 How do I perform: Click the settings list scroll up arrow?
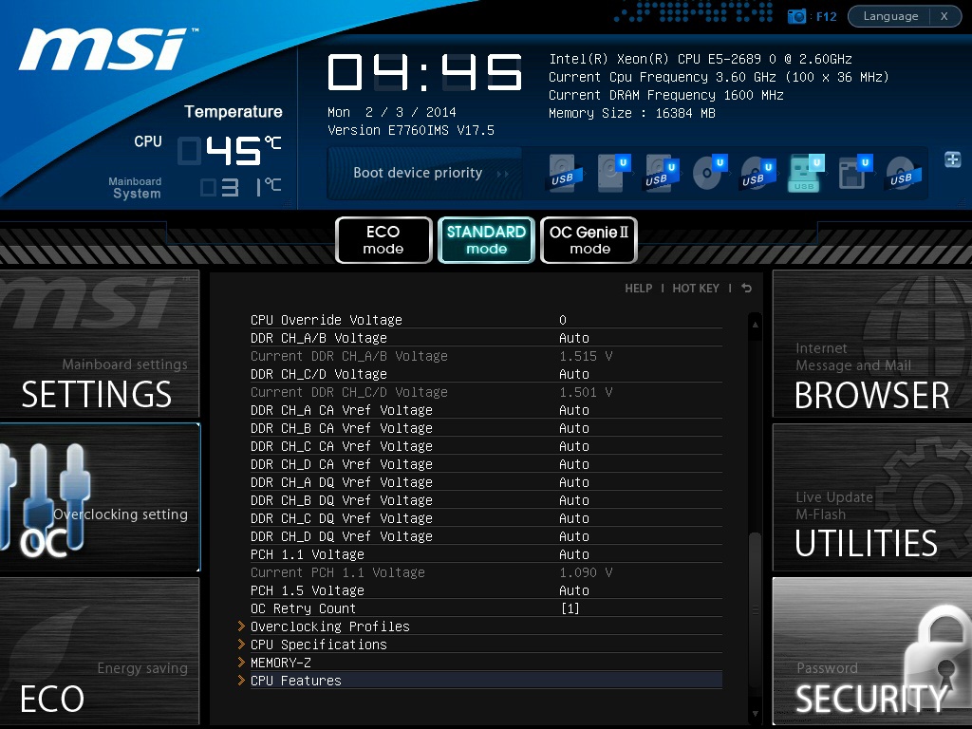pos(755,325)
